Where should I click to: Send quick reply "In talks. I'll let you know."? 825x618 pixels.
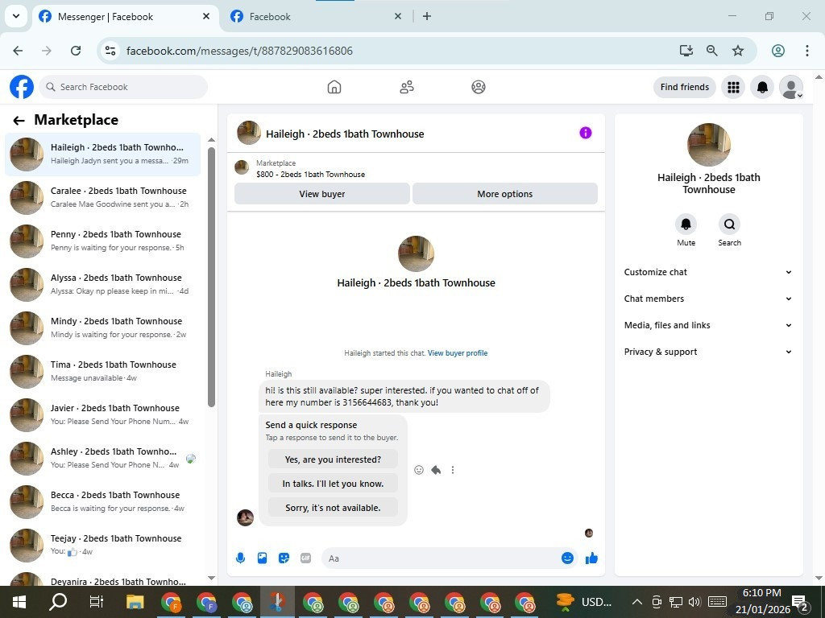point(333,484)
